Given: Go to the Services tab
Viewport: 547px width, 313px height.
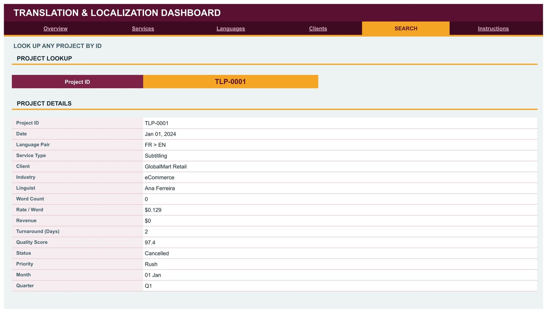Looking at the screenshot, I should tap(143, 28).
